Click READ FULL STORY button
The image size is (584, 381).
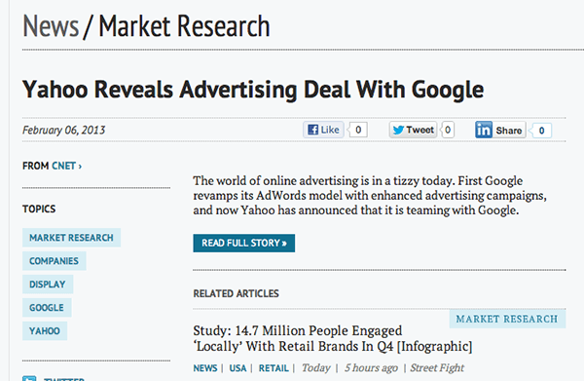point(244,243)
